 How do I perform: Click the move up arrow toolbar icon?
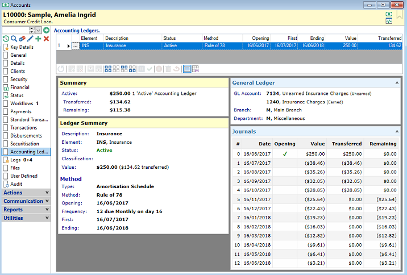pos(90,69)
